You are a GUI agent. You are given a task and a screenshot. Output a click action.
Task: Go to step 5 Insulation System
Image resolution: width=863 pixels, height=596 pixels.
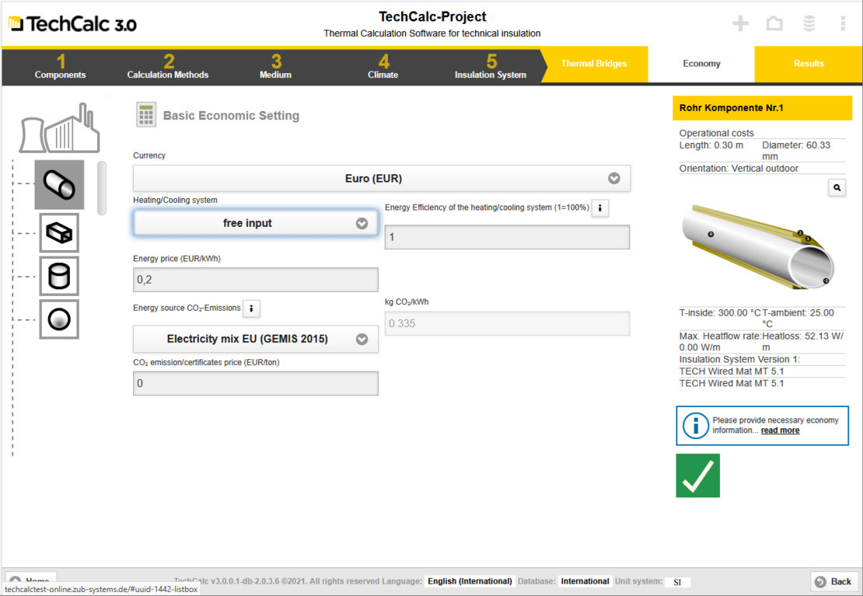point(491,67)
